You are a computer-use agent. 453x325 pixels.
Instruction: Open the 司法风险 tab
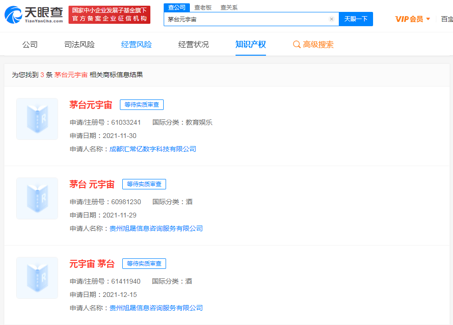pos(79,44)
